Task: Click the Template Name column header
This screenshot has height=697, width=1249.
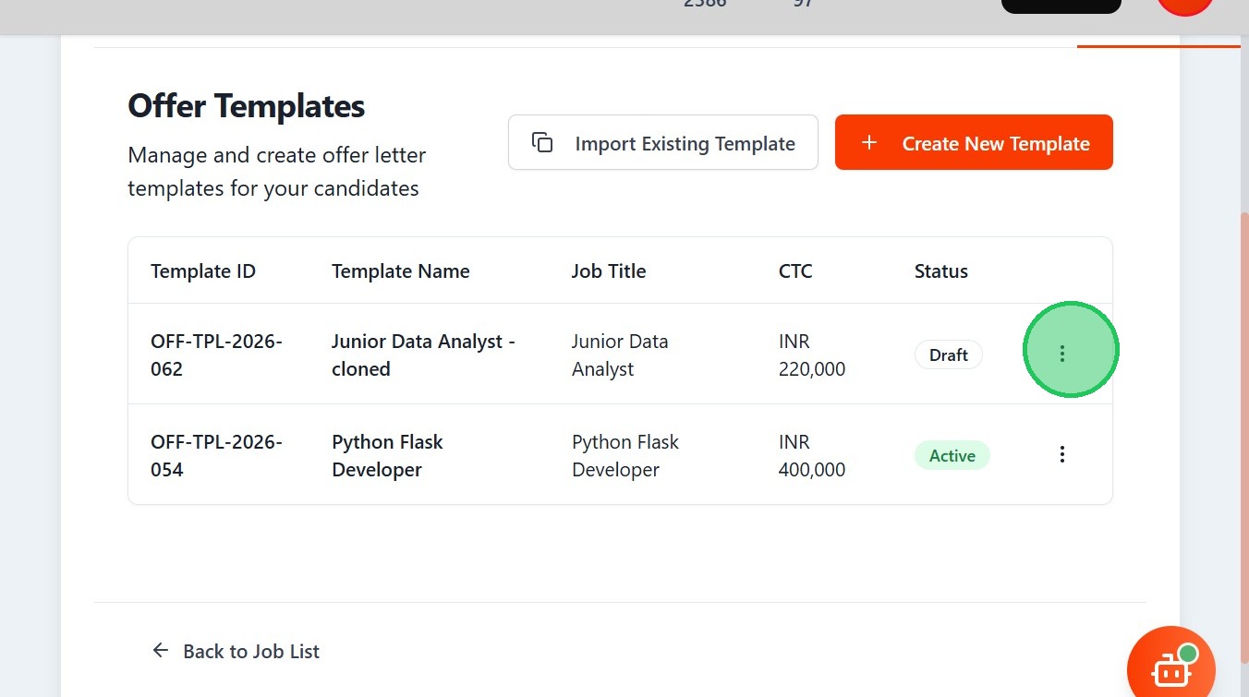Action: 401,271
